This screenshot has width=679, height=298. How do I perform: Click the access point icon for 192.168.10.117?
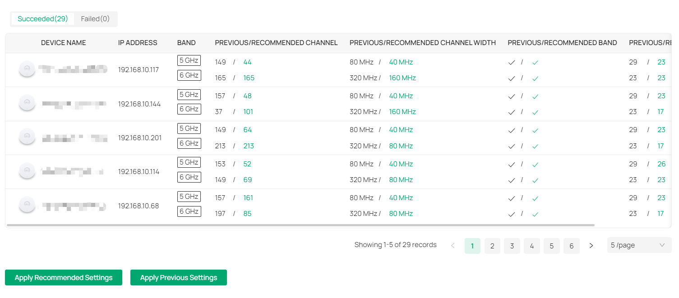tap(27, 69)
